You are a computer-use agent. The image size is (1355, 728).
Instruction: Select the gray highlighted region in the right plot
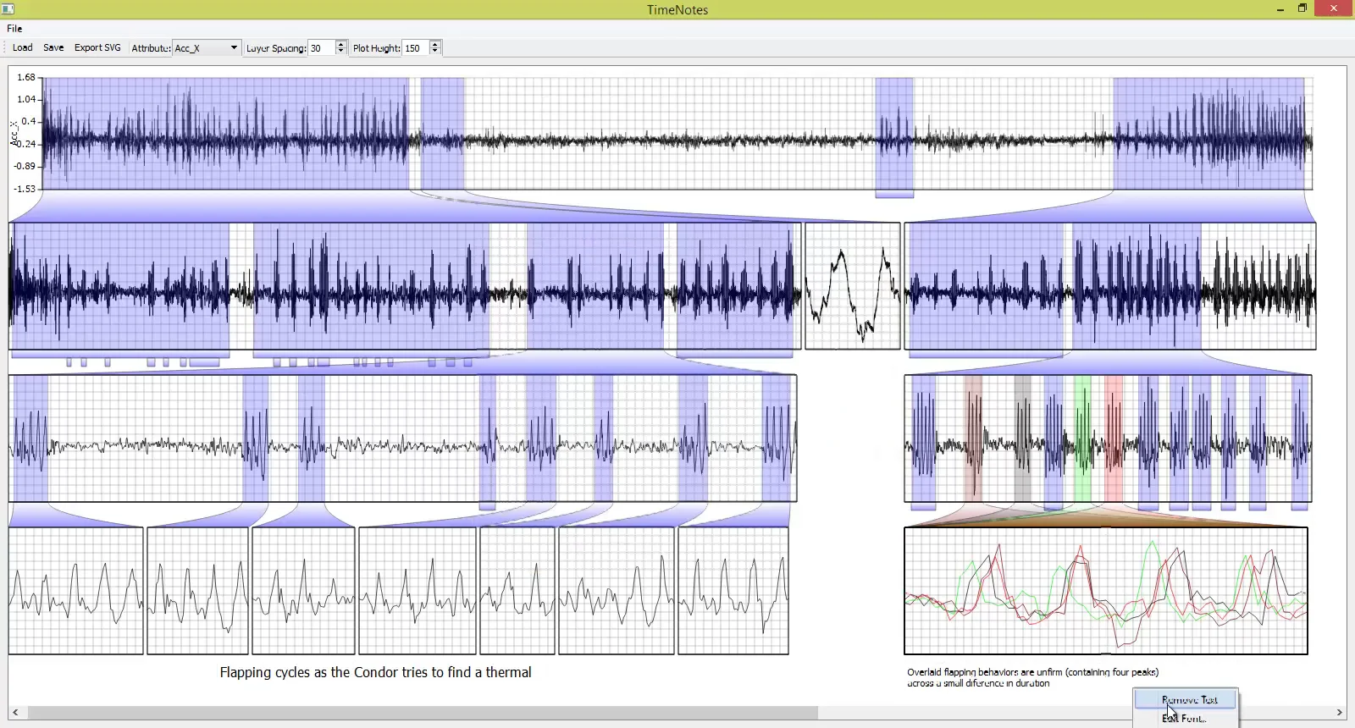pos(1022,438)
